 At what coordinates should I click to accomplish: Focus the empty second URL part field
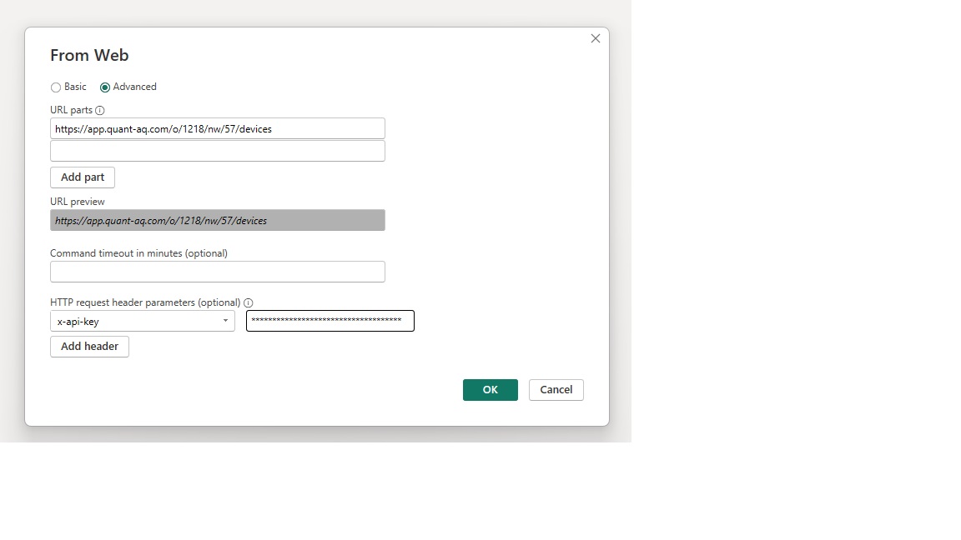217,151
